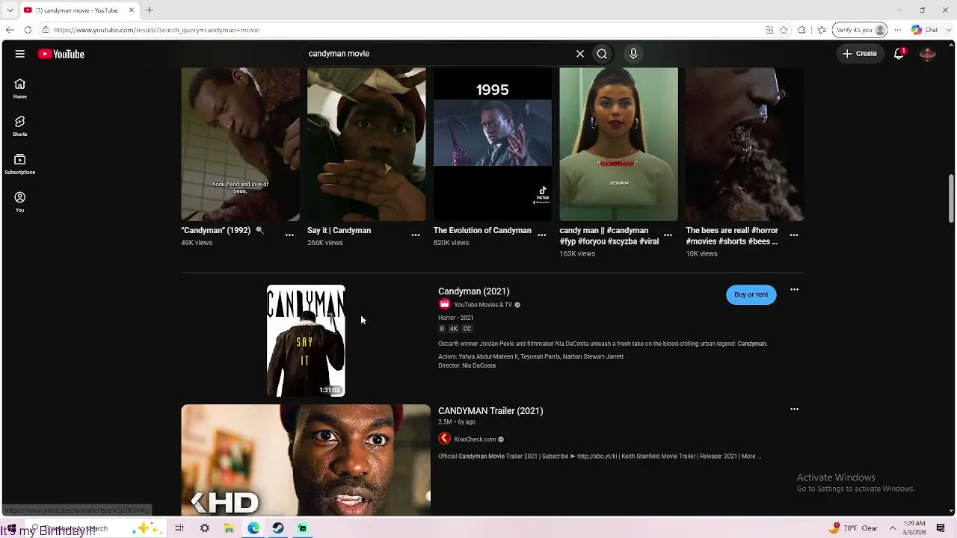This screenshot has height=538, width=957.
Task: Open Home in the YouTube sidebar
Action: point(20,88)
